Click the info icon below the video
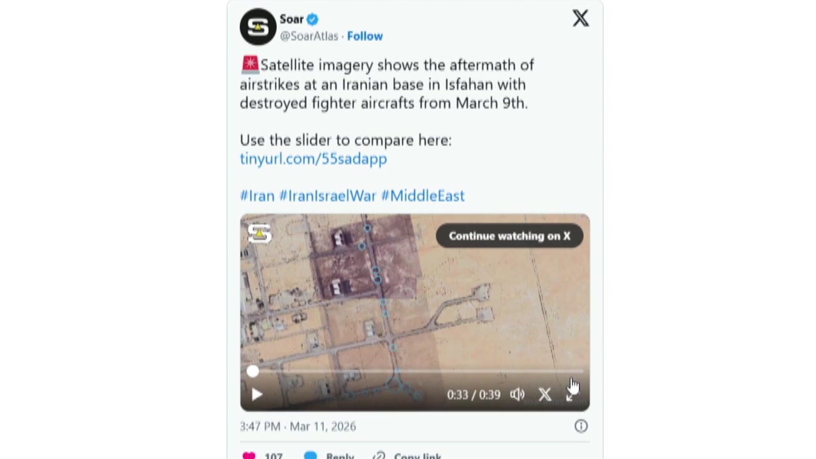Viewport: 816px width, 459px height. (581, 426)
